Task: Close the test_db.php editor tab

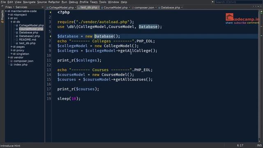Action: pyautogui.click(x=99, y=7)
